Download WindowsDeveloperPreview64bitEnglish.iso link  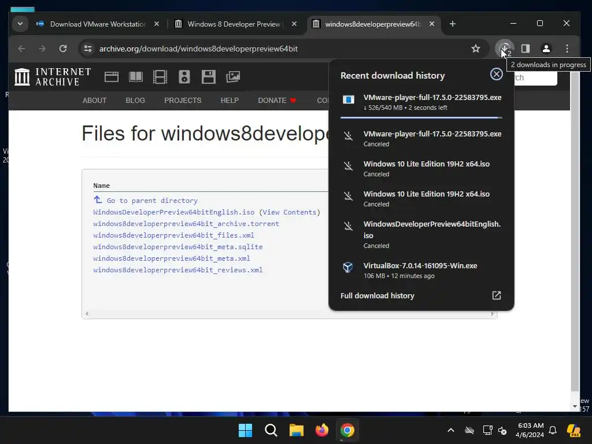point(173,212)
